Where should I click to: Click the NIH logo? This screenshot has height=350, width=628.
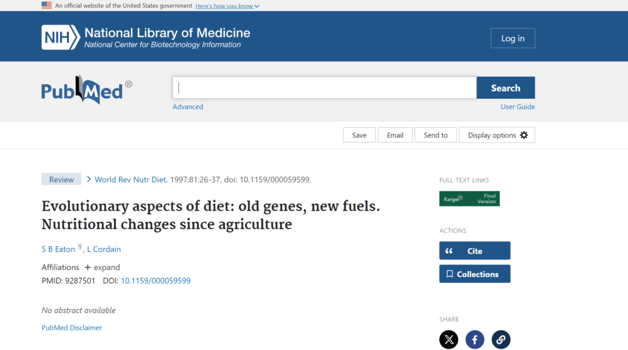61,37
